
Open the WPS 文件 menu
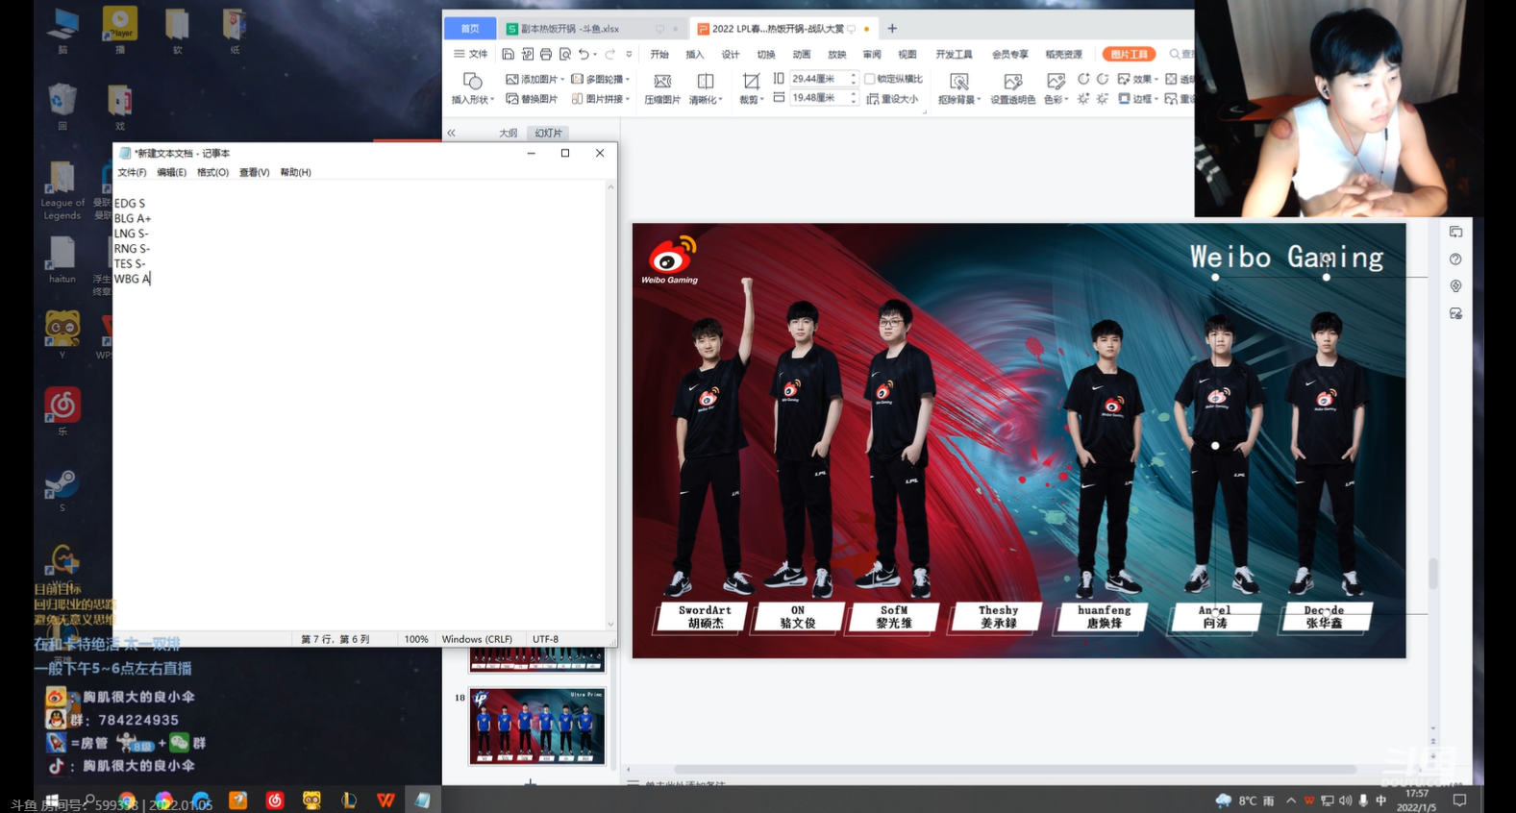tap(471, 55)
